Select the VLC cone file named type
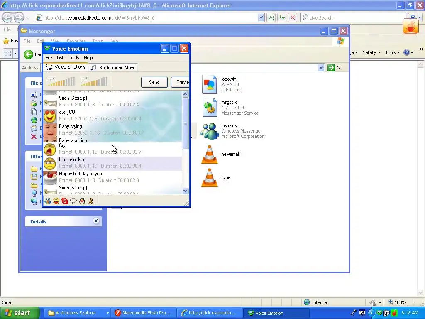 click(x=209, y=178)
